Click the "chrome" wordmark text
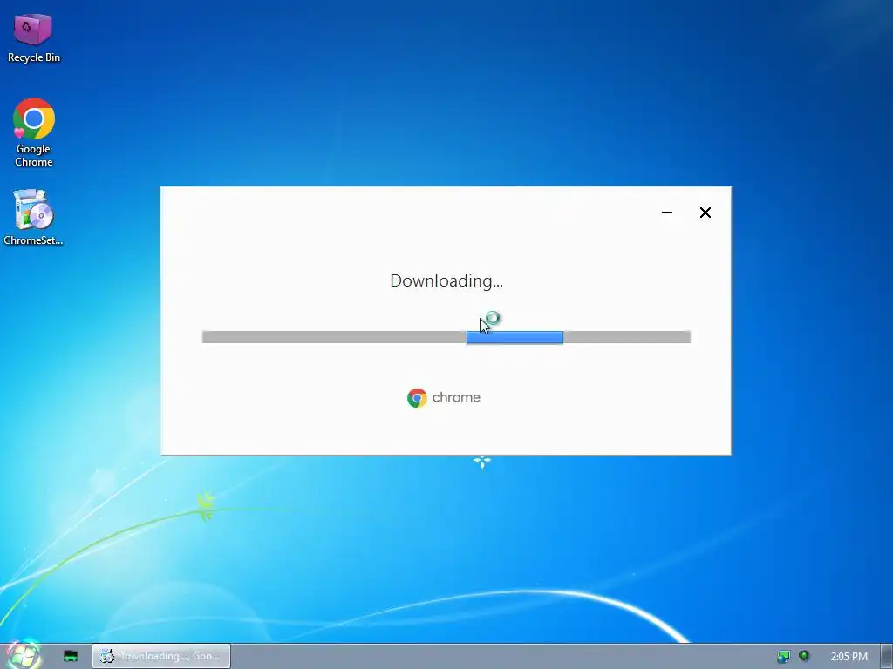Viewport: 893px width, 669px height. 456,397
